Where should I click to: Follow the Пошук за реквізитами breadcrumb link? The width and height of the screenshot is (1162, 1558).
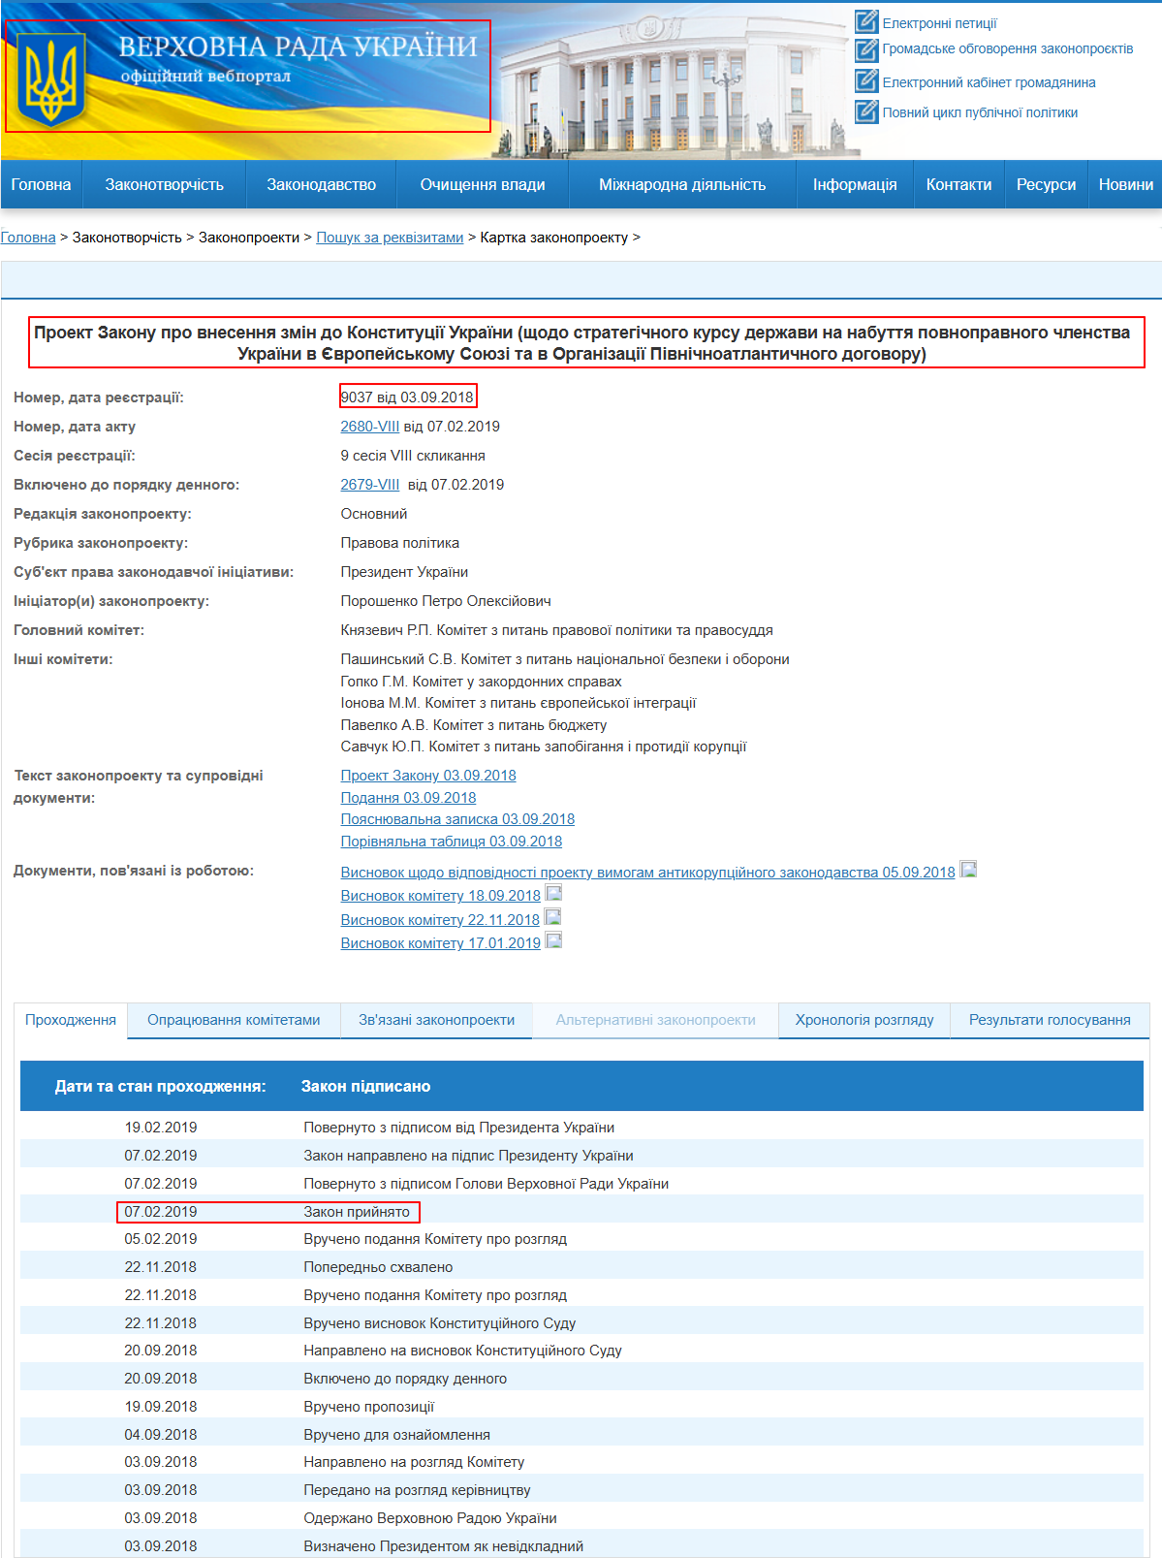[390, 238]
